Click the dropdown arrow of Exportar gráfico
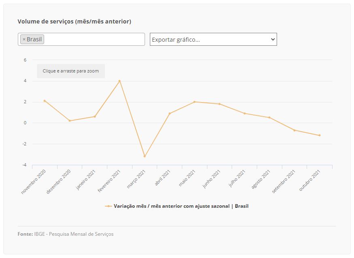 273,40
